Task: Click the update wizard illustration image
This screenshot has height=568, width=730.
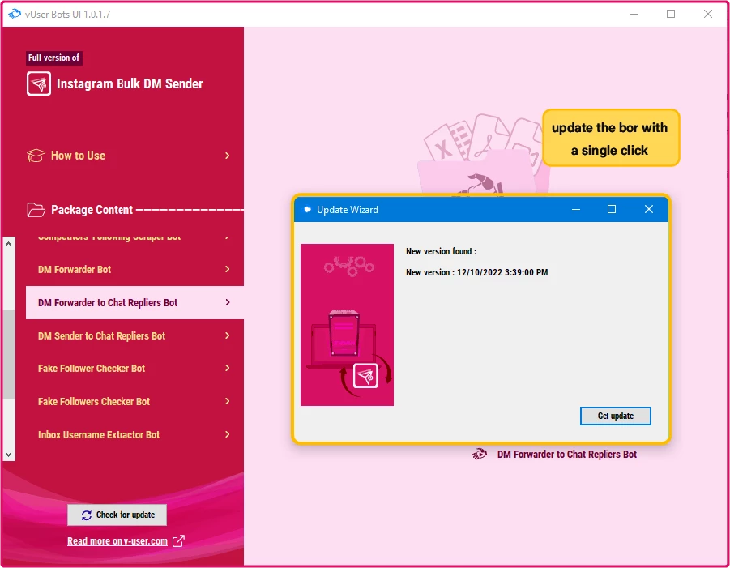Action: [347, 324]
